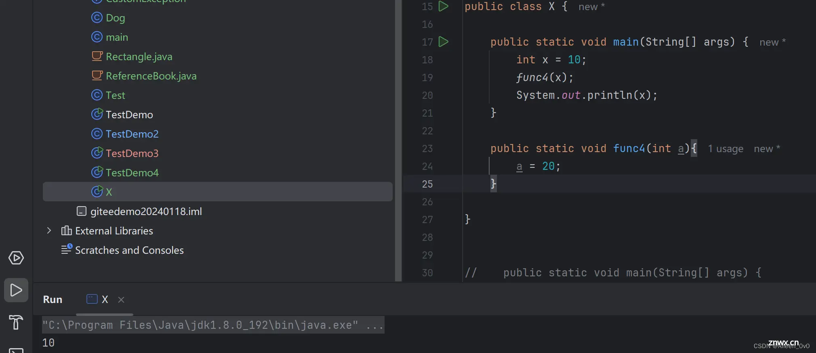Click the class name X in declaration
The height and width of the screenshot is (353, 816).
point(551,6)
